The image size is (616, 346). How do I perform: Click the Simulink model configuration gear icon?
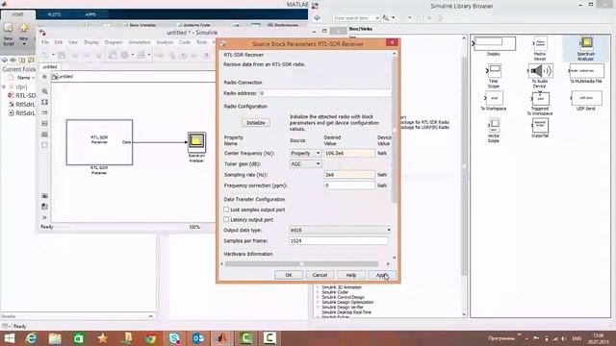124,55
